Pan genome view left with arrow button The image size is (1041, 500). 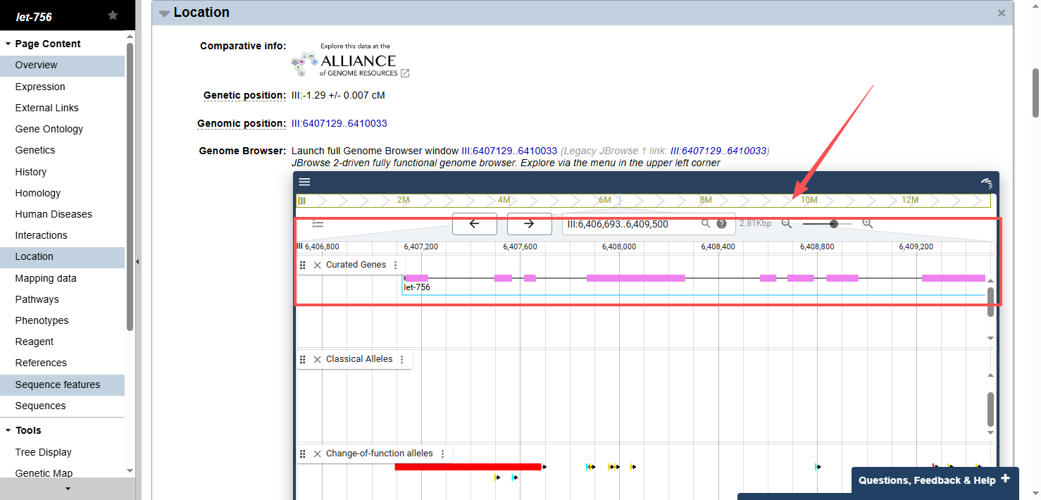click(474, 224)
